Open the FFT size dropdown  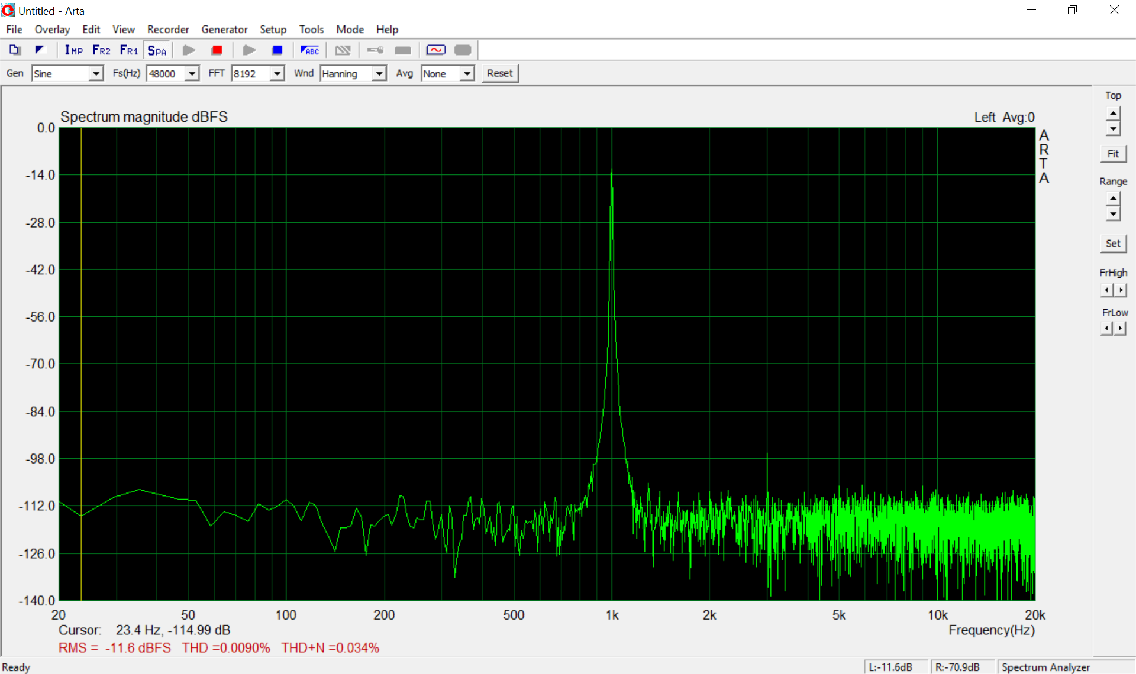(x=276, y=73)
